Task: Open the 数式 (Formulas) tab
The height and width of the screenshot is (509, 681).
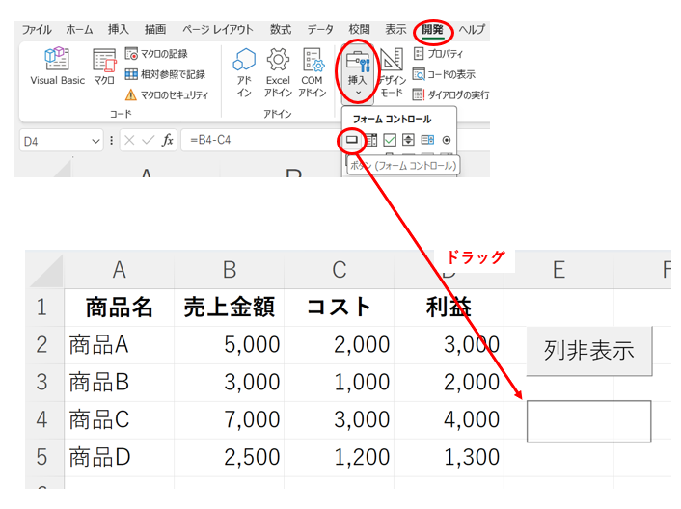Action: [x=281, y=30]
